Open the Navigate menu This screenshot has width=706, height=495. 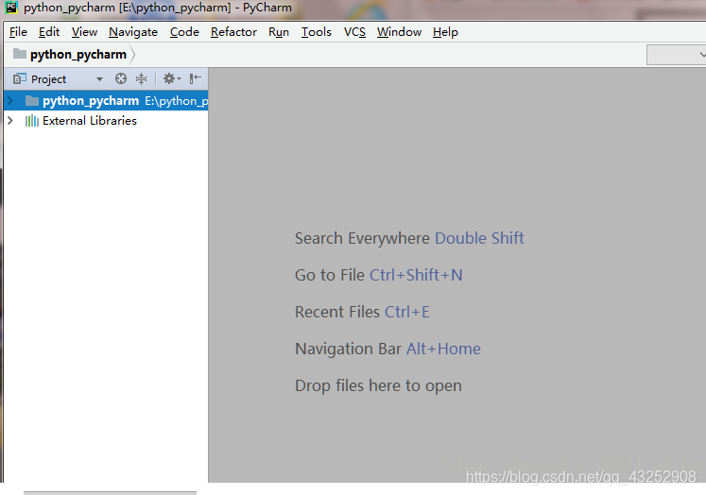tap(133, 32)
